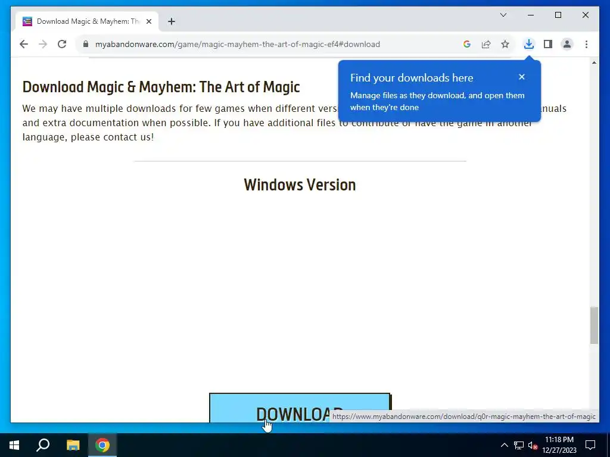Screen dimensions: 610x457
Task: Open the Chrome three-dot menu
Action: click(x=586, y=44)
